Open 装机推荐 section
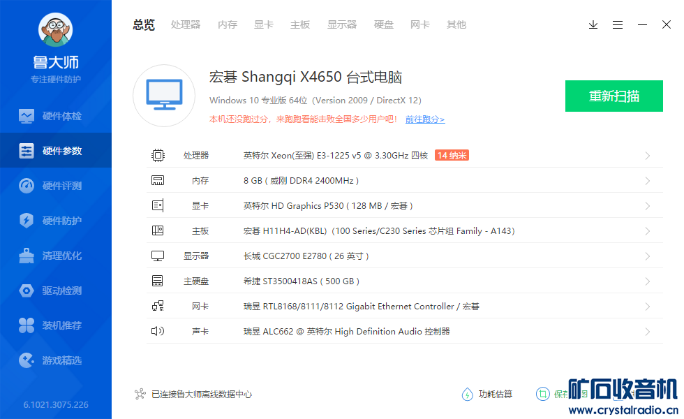The image size is (684, 419). pos(56,325)
